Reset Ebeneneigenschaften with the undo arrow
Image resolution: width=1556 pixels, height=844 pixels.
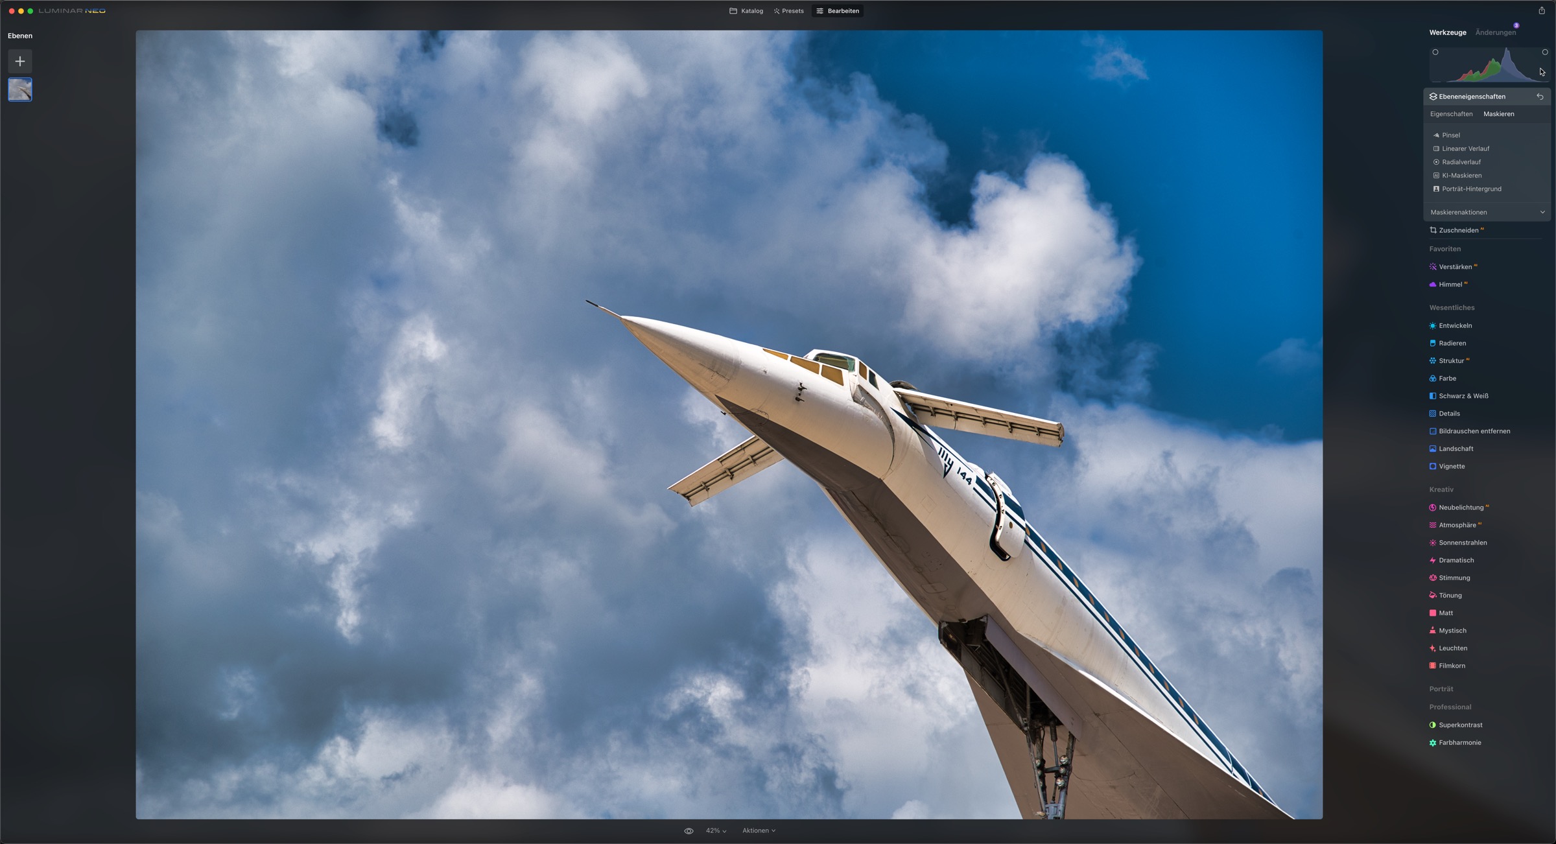tap(1540, 96)
